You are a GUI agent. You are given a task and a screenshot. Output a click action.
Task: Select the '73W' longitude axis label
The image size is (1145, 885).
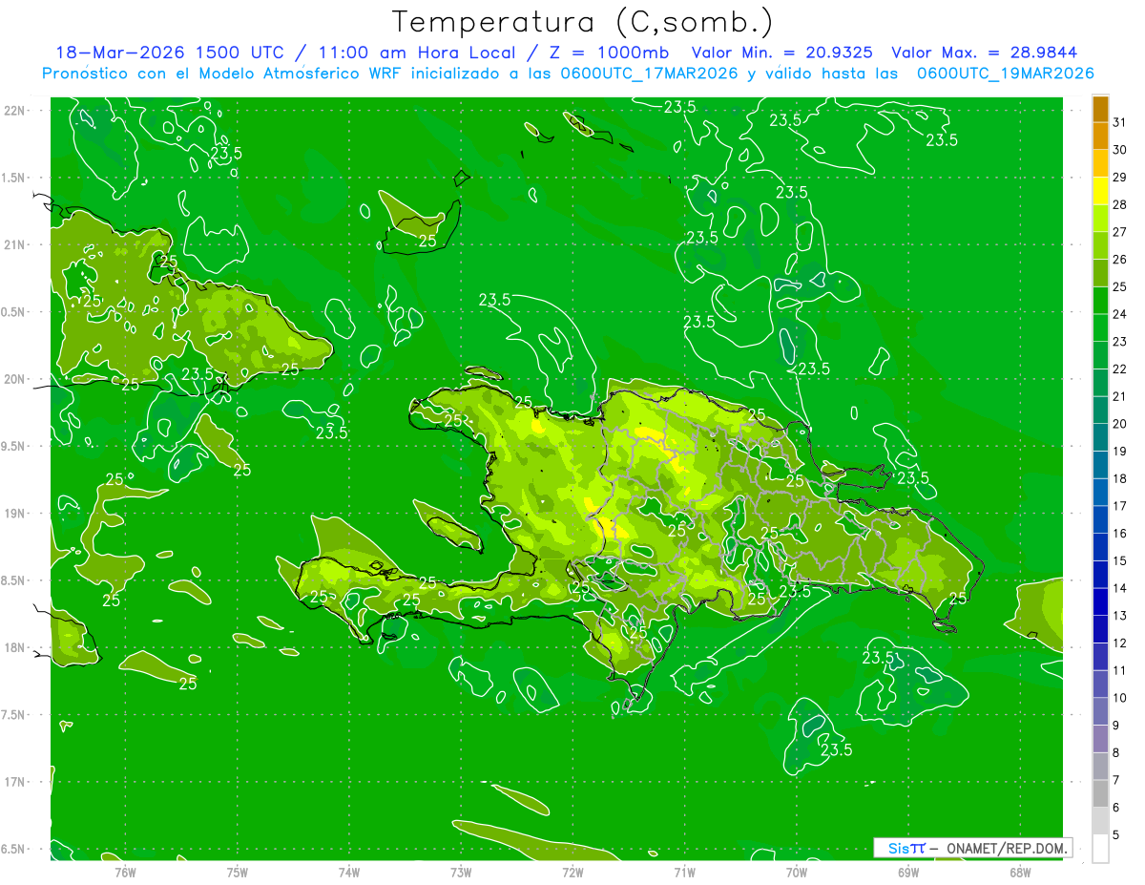[461, 873]
